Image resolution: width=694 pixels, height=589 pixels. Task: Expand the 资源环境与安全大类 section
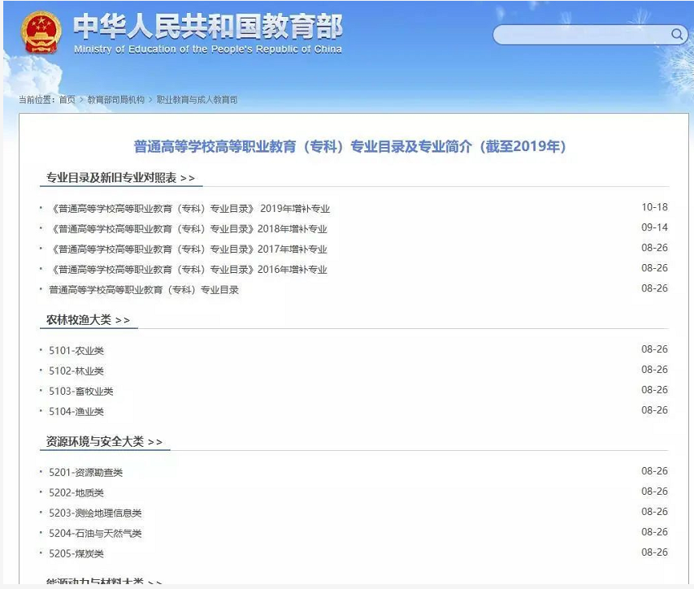pos(104,442)
